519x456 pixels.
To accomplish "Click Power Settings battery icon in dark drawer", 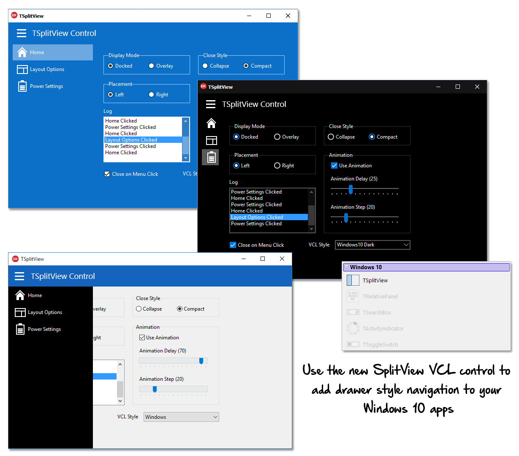I will [x=211, y=157].
